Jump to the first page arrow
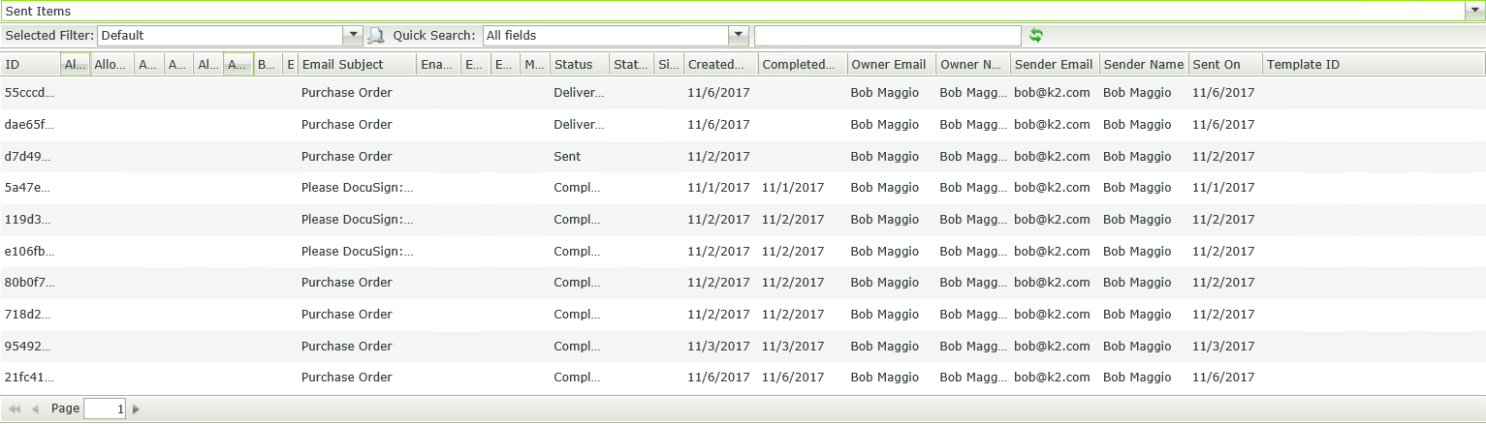Viewport: 1486px width, 424px height. pos(16,409)
